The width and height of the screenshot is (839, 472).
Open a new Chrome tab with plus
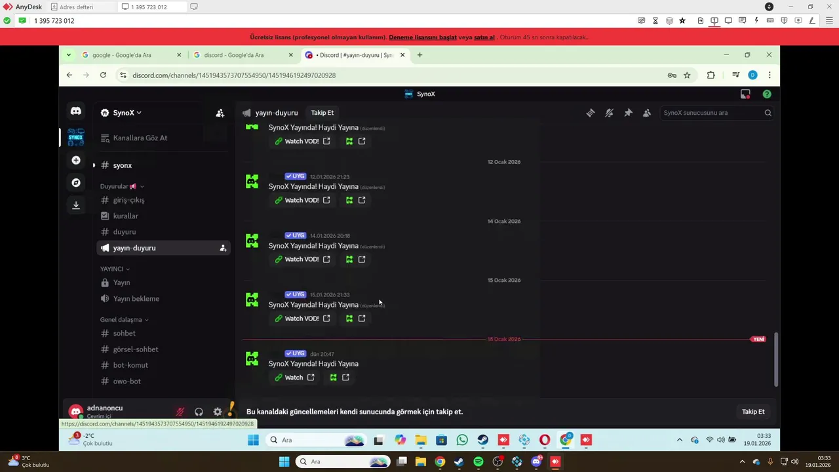419,55
